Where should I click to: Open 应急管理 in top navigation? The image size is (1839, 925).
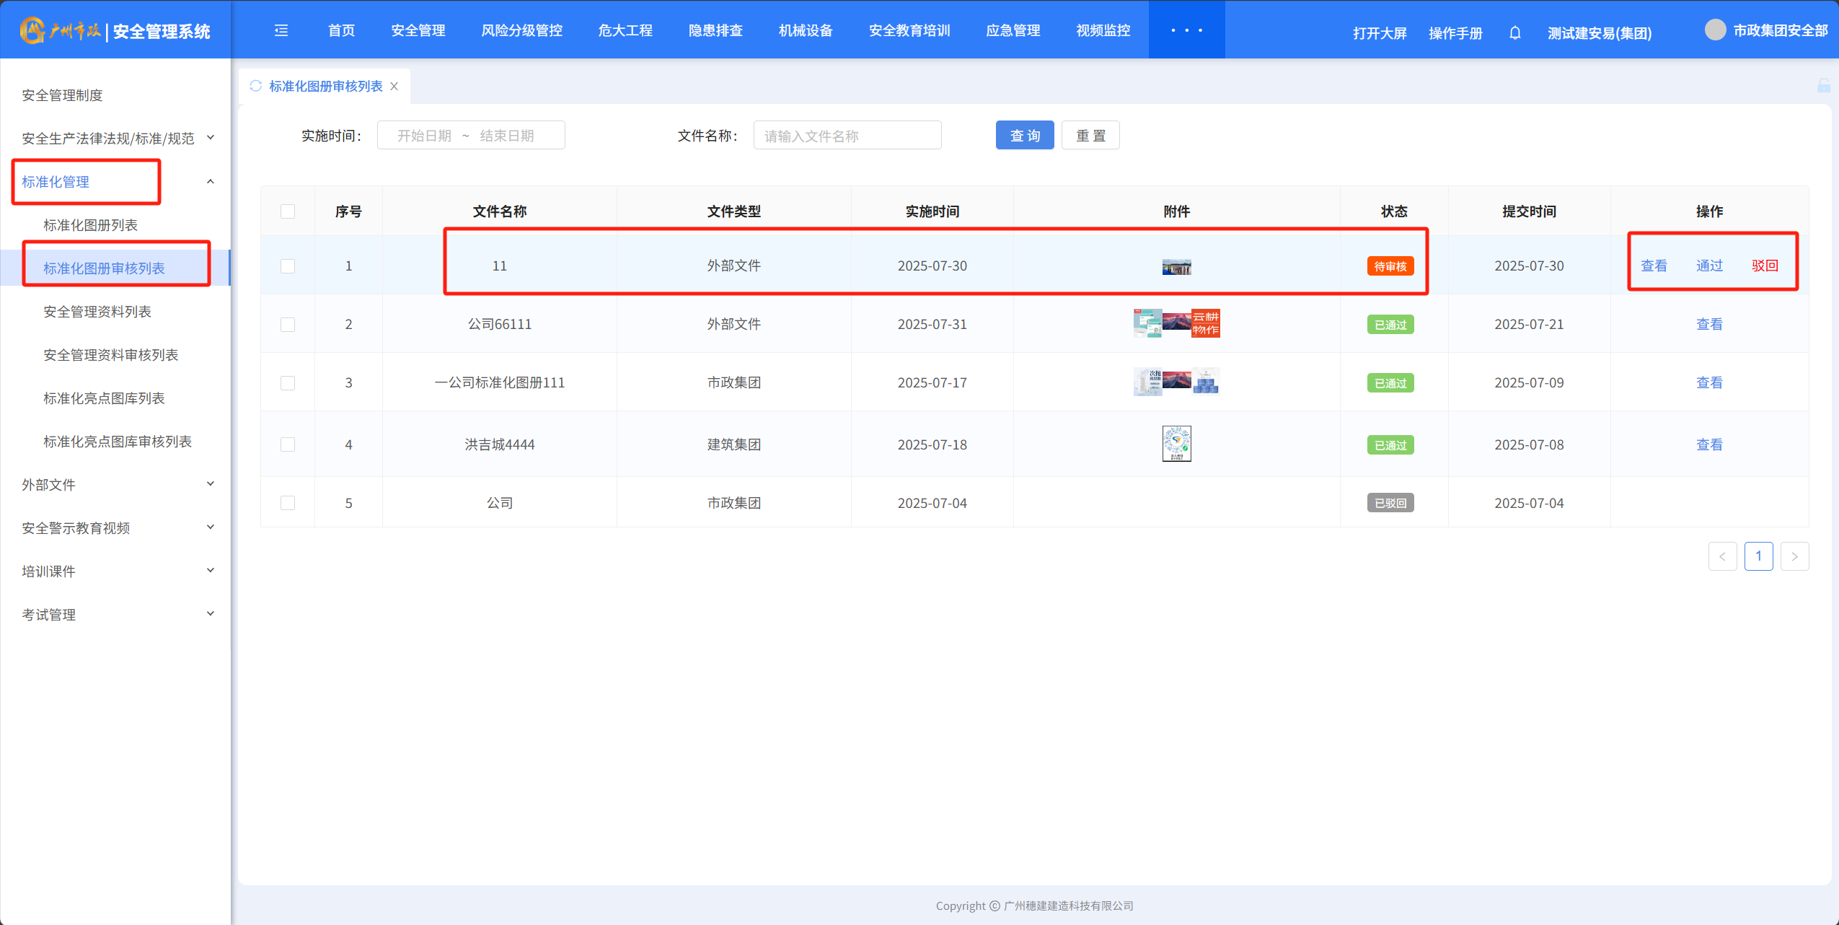(1013, 30)
